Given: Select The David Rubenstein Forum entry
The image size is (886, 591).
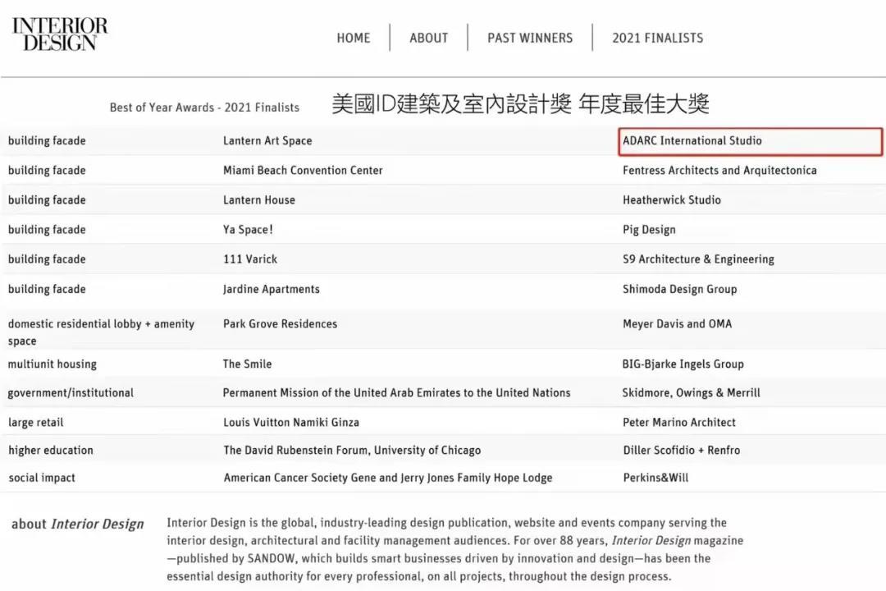Looking at the screenshot, I should 352,450.
